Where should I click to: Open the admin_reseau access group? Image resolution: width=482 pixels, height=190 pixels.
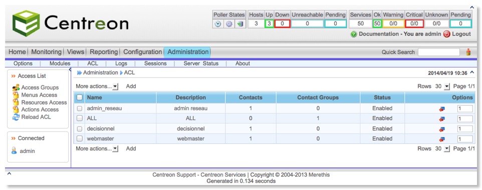(x=104, y=108)
